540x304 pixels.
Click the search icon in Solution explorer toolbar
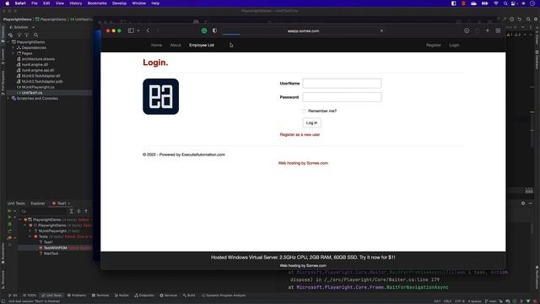tap(35, 35)
